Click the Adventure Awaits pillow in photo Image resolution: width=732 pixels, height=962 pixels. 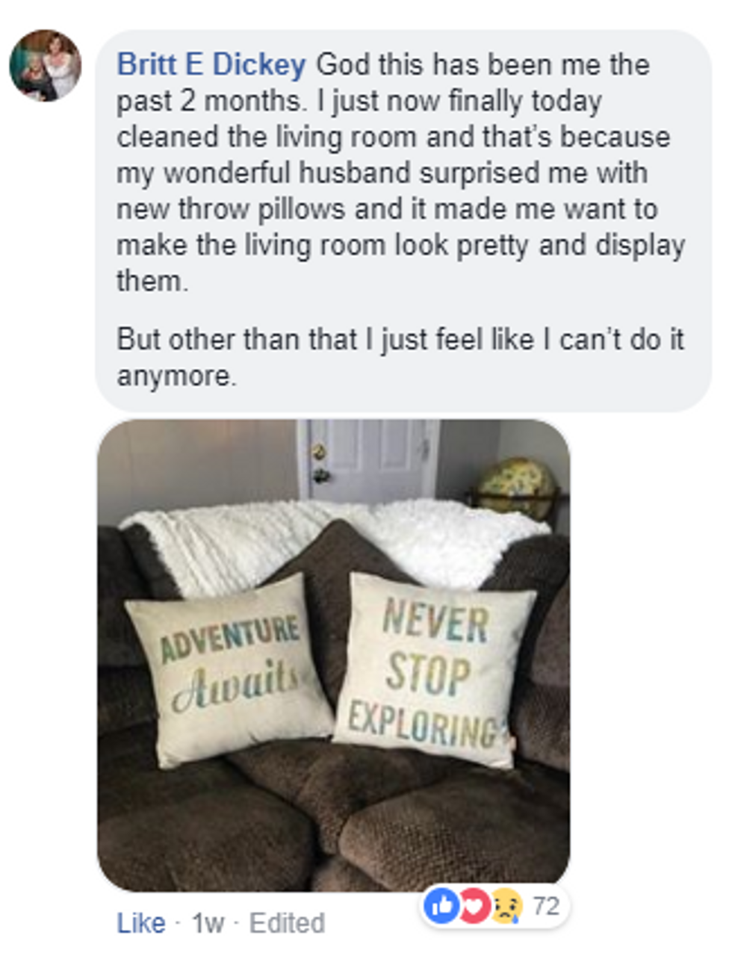tap(230, 669)
